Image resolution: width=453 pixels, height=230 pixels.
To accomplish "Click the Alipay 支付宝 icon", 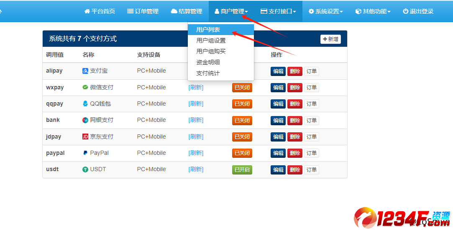I will 85,71.
